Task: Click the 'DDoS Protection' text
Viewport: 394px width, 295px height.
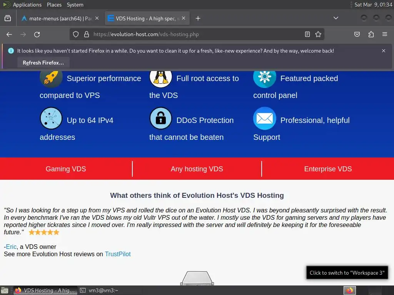Action: pyautogui.click(x=205, y=120)
